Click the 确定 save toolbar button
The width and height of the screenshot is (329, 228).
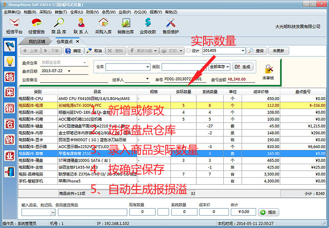(x=73, y=51)
